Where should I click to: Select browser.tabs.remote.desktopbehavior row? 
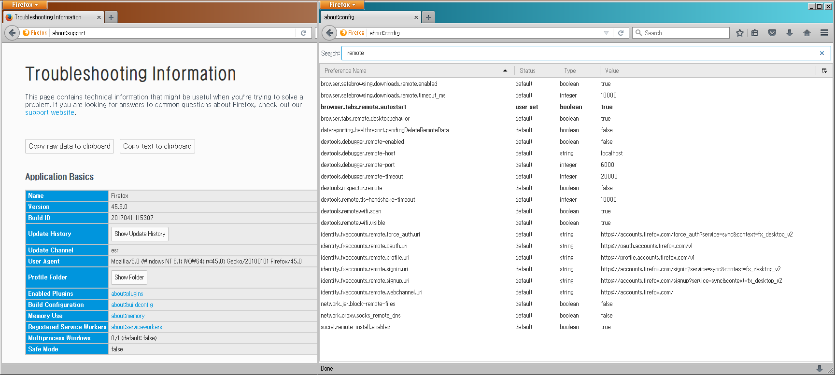577,119
